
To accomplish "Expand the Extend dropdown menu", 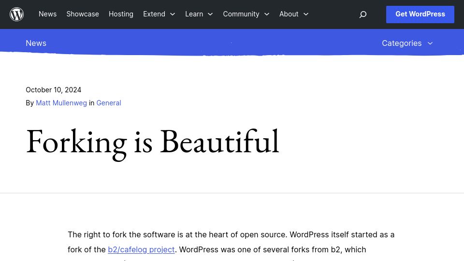I will pyautogui.click(x=159, y=14).
